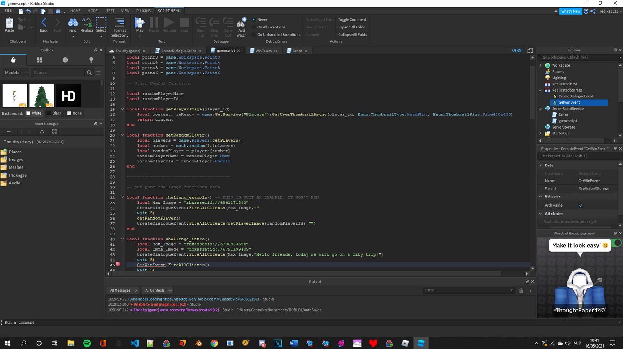Choose Black background option in Toolbox
The image size is (623, 349).
[54, 113]
